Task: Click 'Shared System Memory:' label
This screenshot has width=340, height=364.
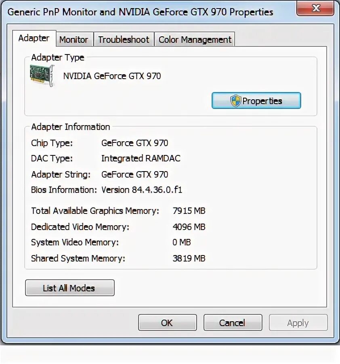Action: (x=78, y=258)
